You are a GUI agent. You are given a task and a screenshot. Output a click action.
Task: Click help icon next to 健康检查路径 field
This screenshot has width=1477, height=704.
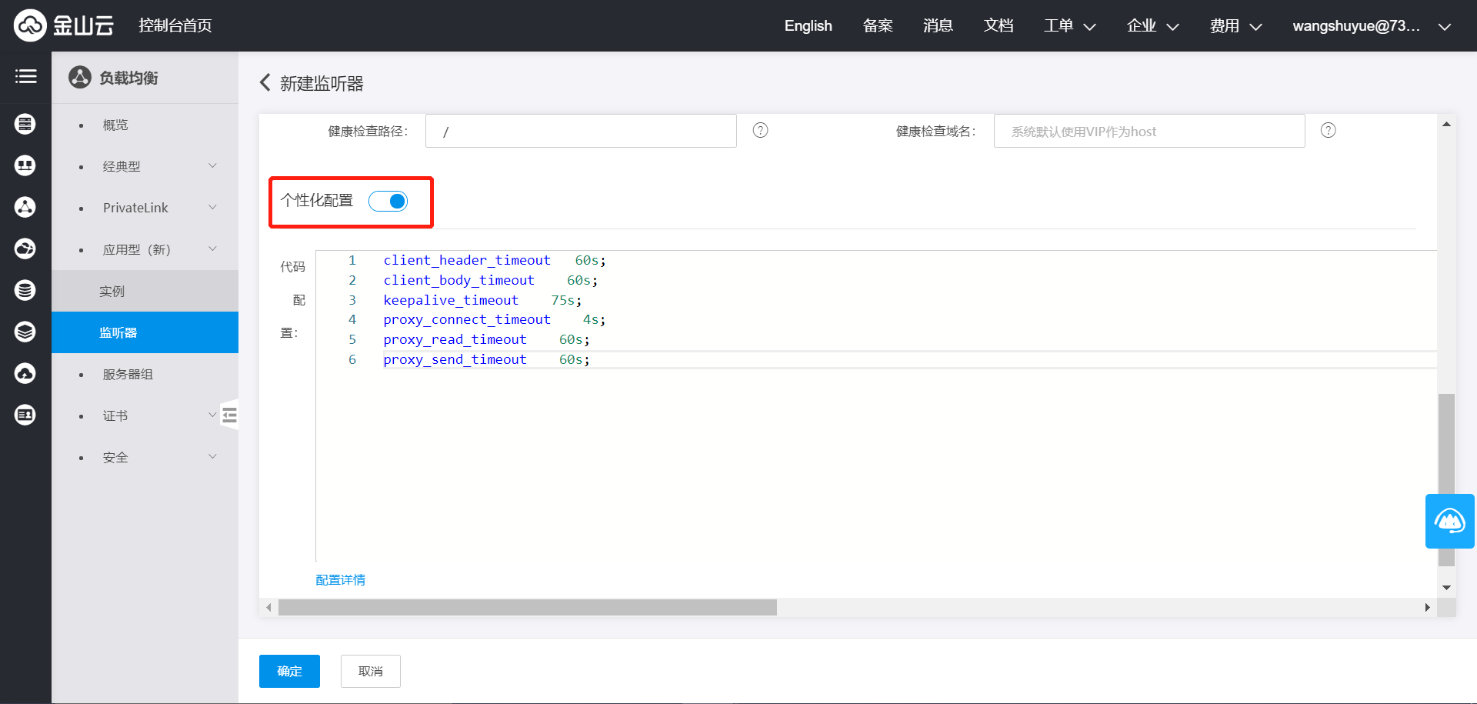pyautogui.click(x=760, y=130)
